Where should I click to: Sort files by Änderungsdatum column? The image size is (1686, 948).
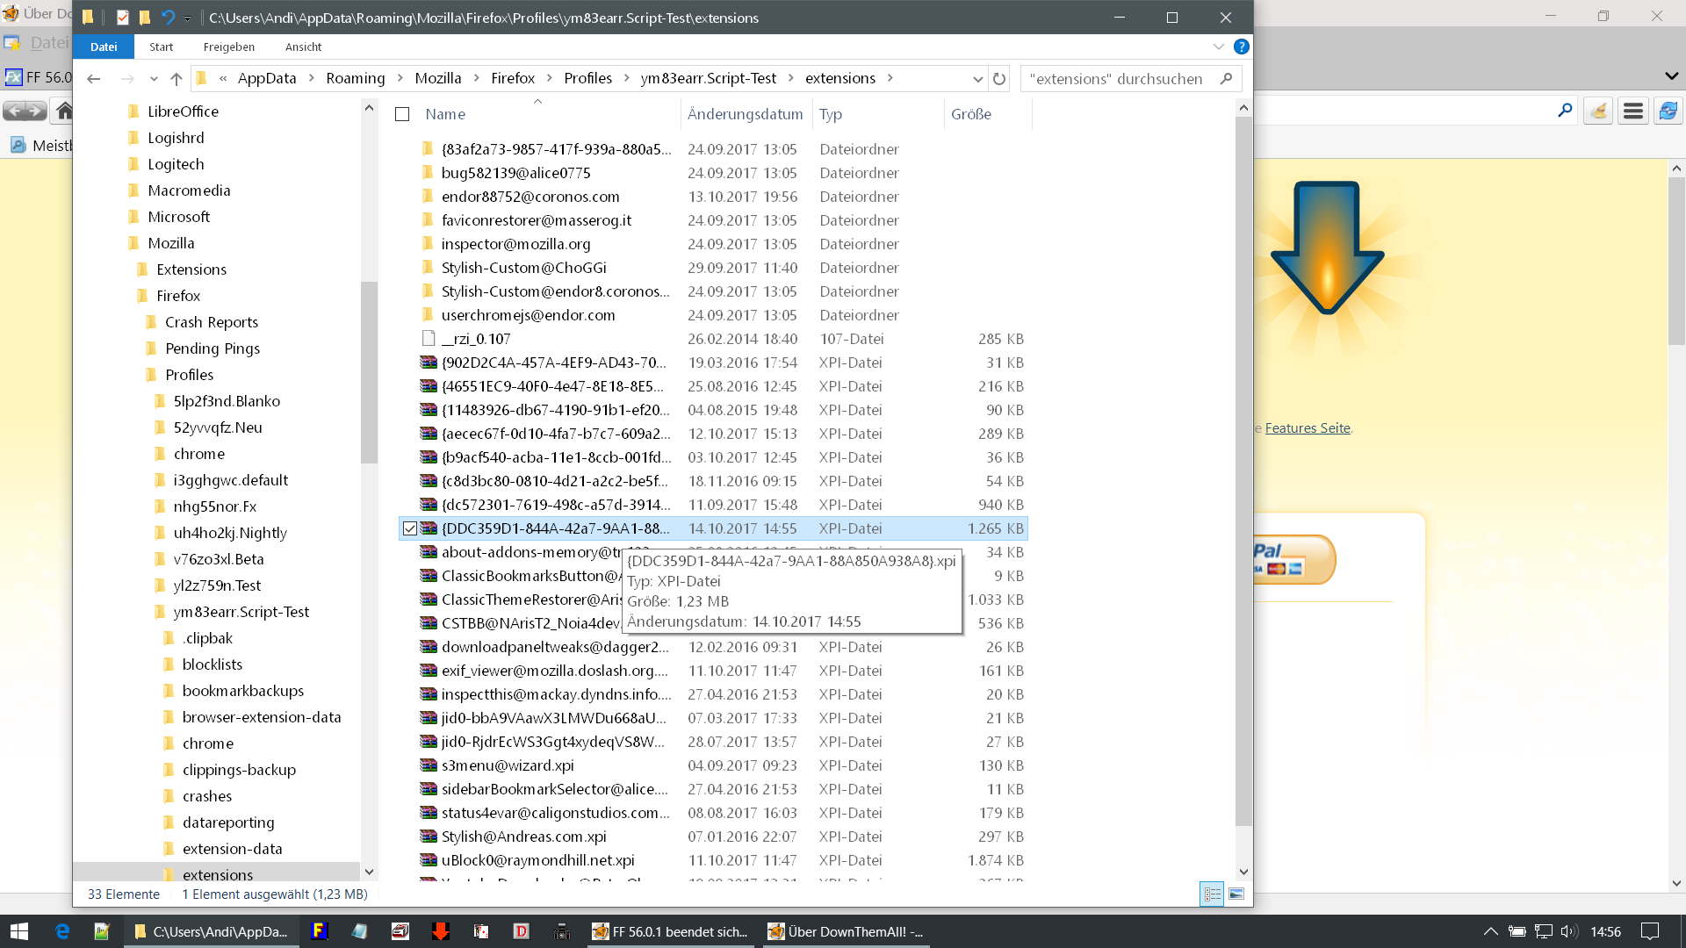745,114
